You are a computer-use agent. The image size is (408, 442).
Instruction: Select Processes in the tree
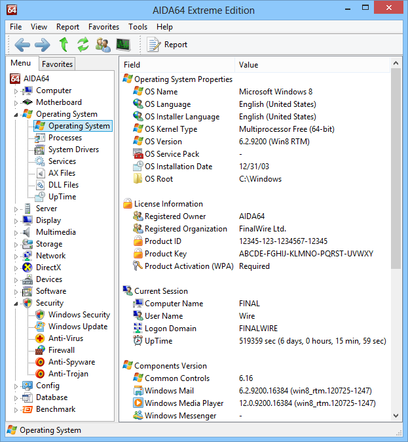pos(65,138)
